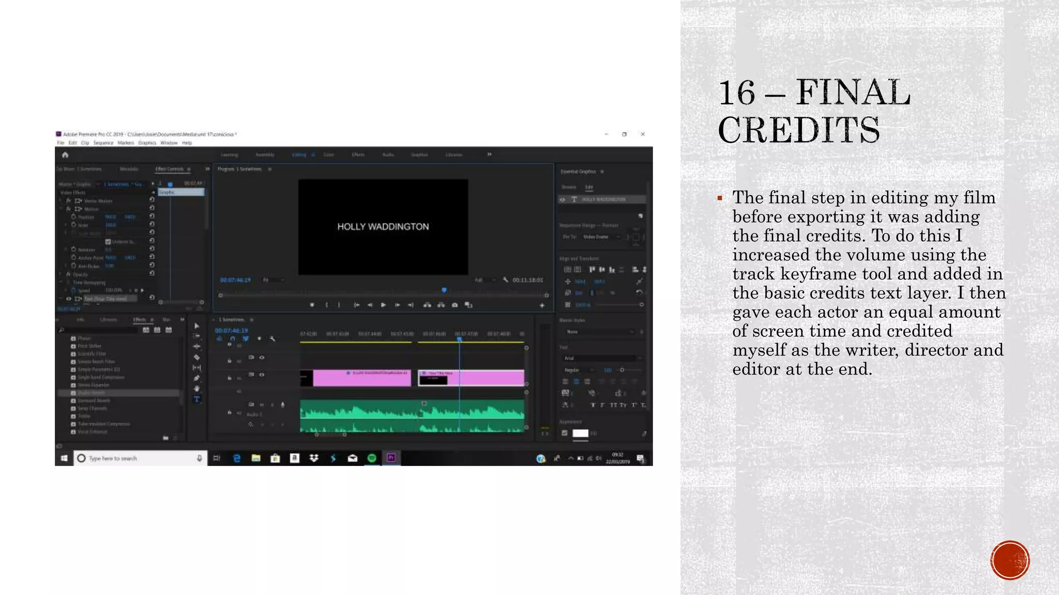Hide HOLLY WADDINGTON layer in Essential Graphics
1059x595 pixels.
[563, 199]
